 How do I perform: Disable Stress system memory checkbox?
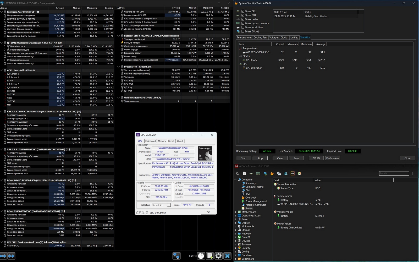coord(243,23)
